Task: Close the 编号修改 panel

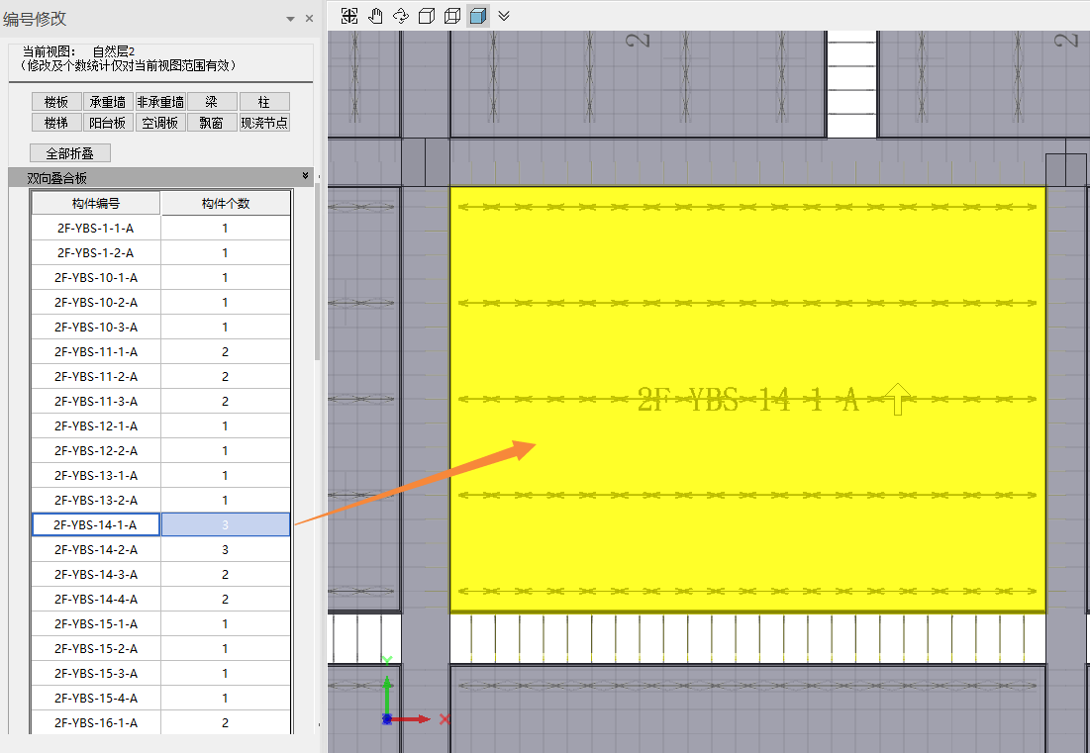Action: [x=309, y=19]
